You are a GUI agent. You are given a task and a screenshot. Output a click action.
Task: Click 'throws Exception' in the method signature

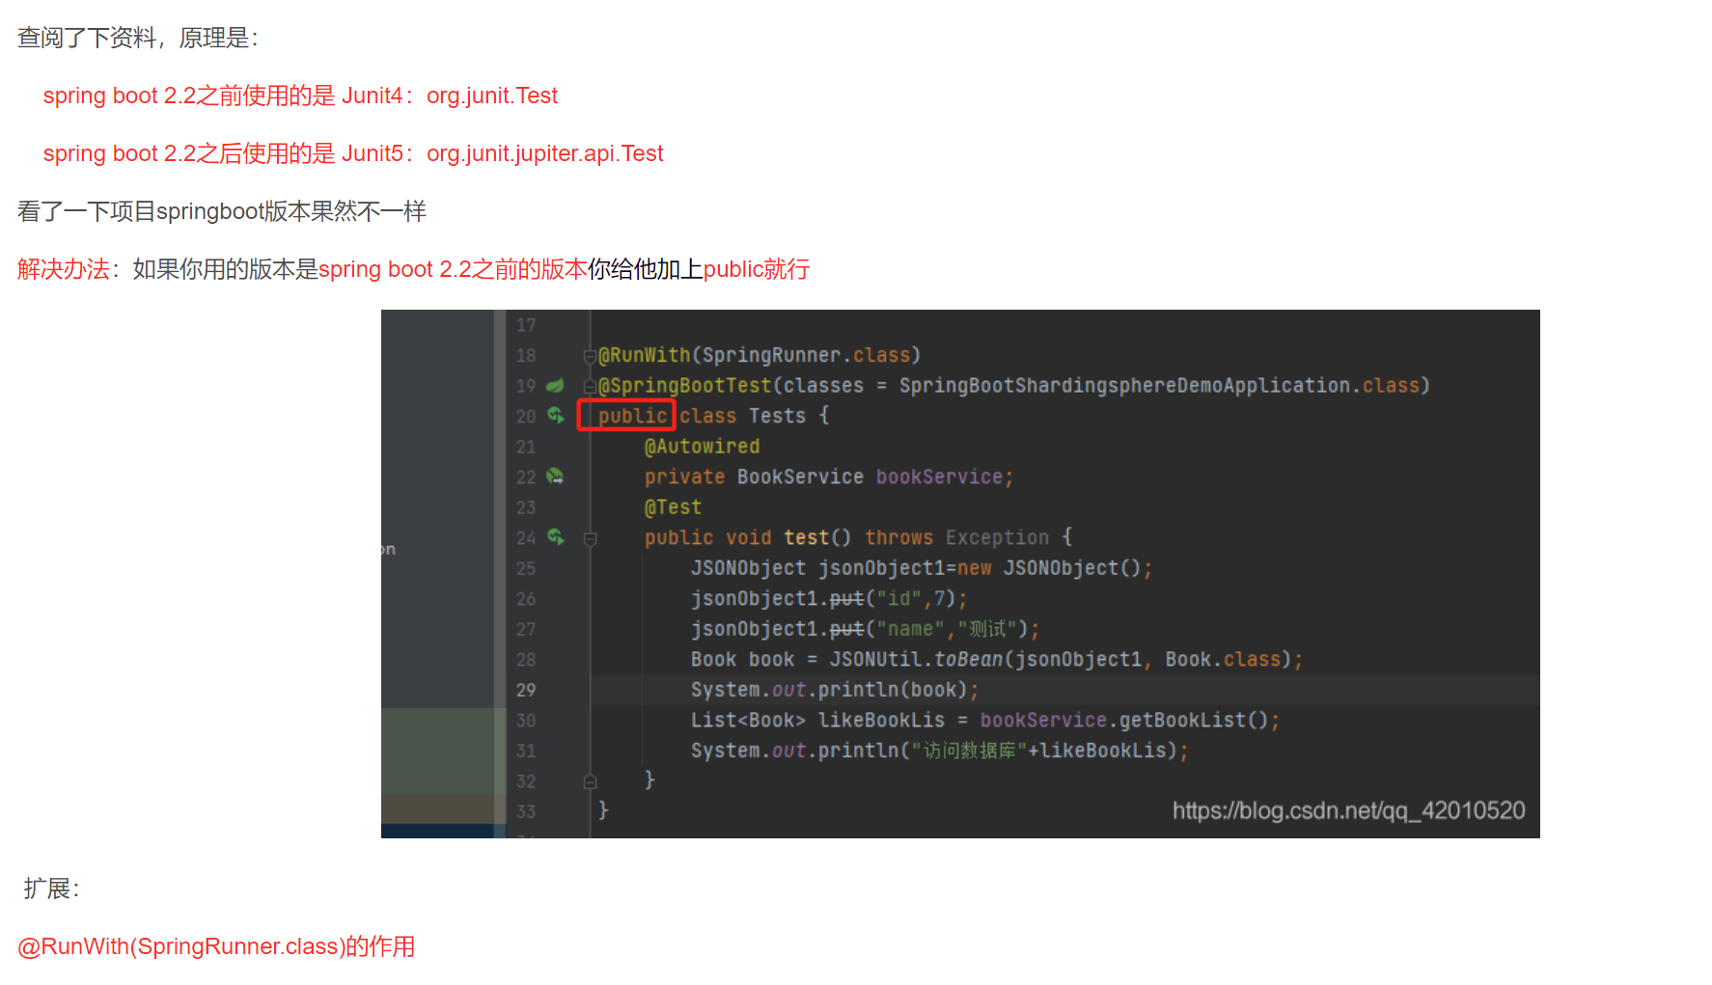(956, 537)
